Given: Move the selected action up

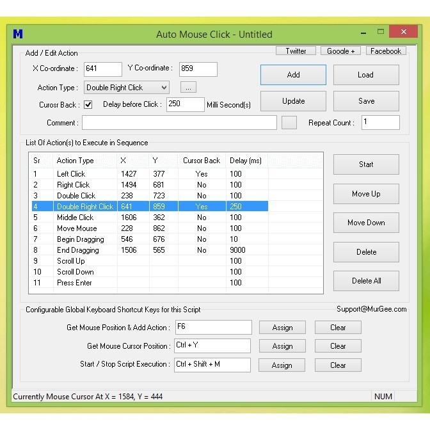Looking at the screenshot, I should [x=365, y=194].
